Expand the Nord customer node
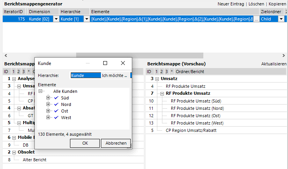 pyautogui.click(x=48, y=104)
